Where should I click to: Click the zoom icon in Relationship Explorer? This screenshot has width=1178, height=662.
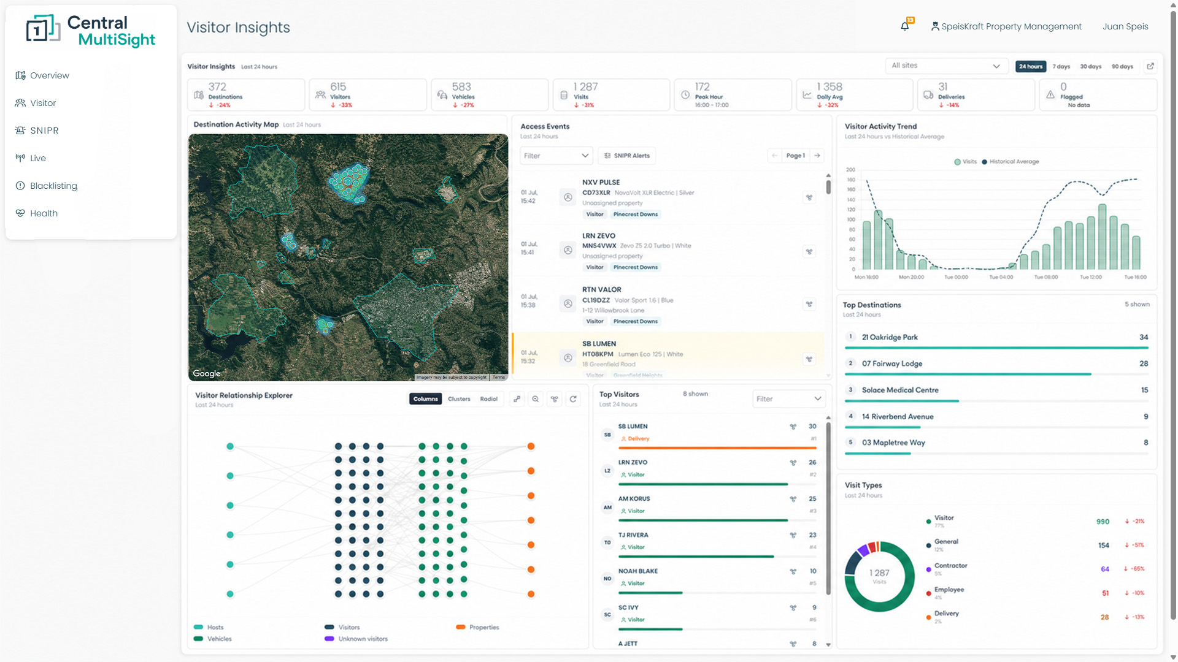pos(536,399)
